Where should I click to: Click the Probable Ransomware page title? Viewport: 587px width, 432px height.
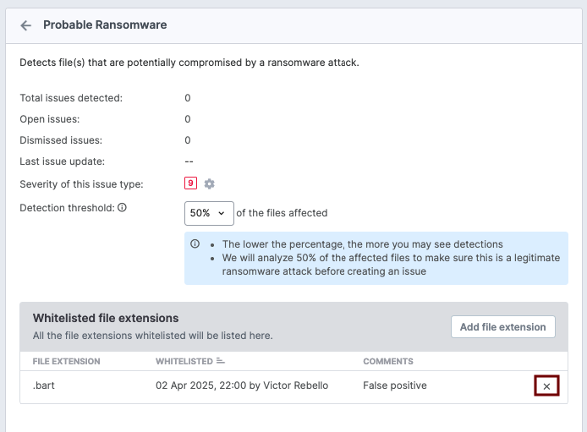(105, 25)
